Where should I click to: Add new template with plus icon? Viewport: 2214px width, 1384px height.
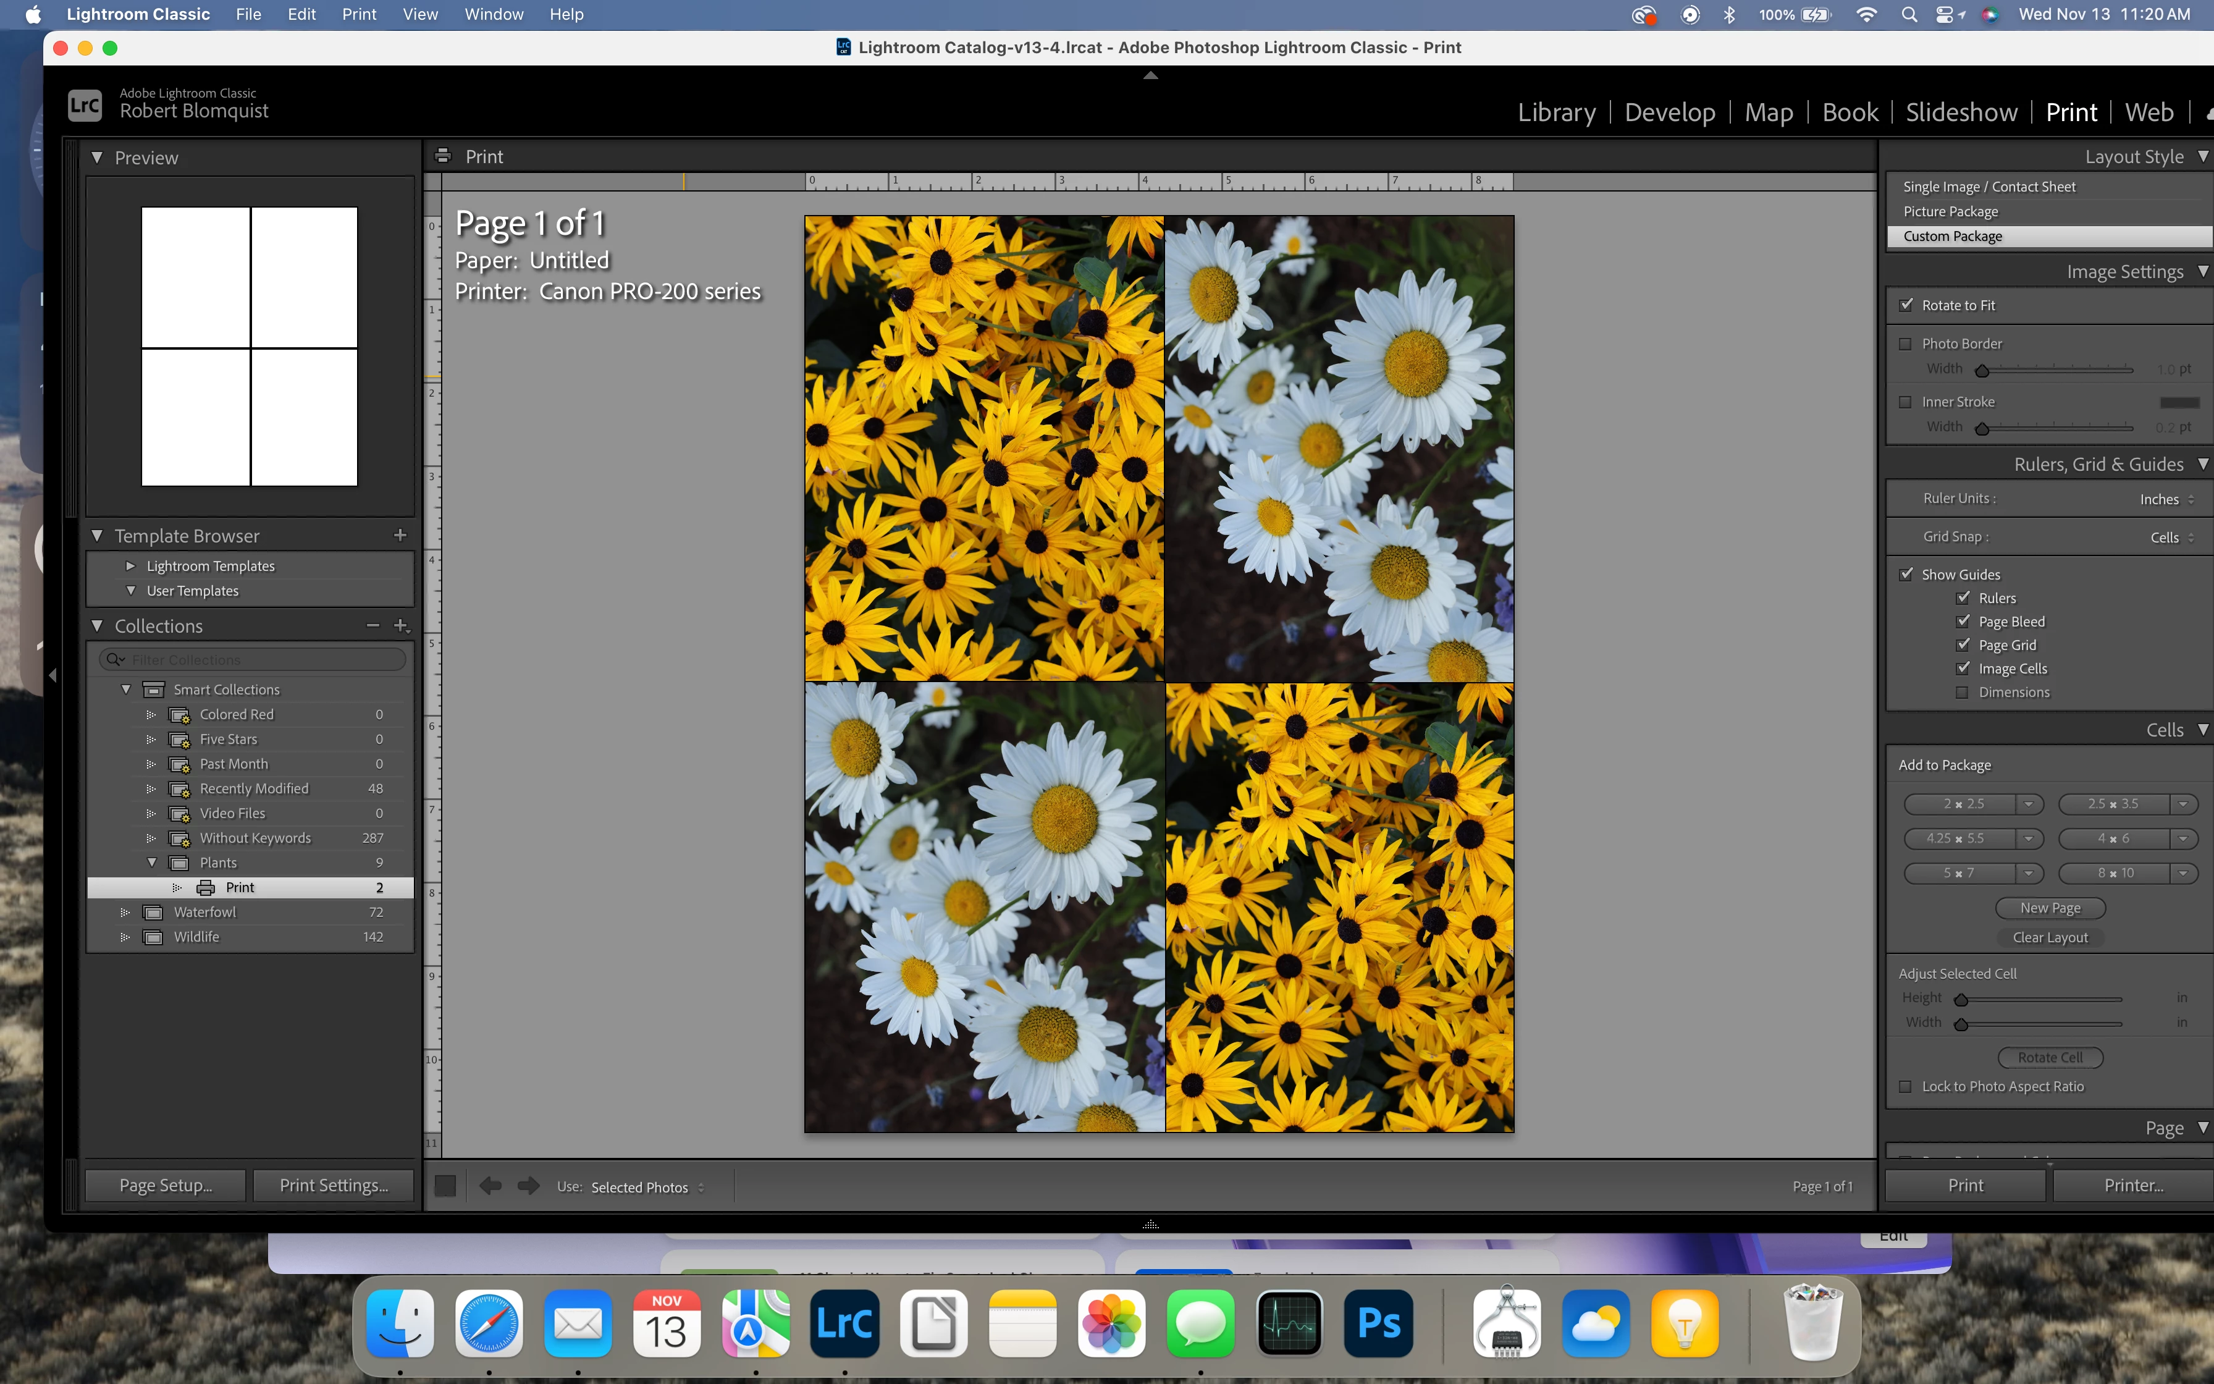tap(400, 536)
